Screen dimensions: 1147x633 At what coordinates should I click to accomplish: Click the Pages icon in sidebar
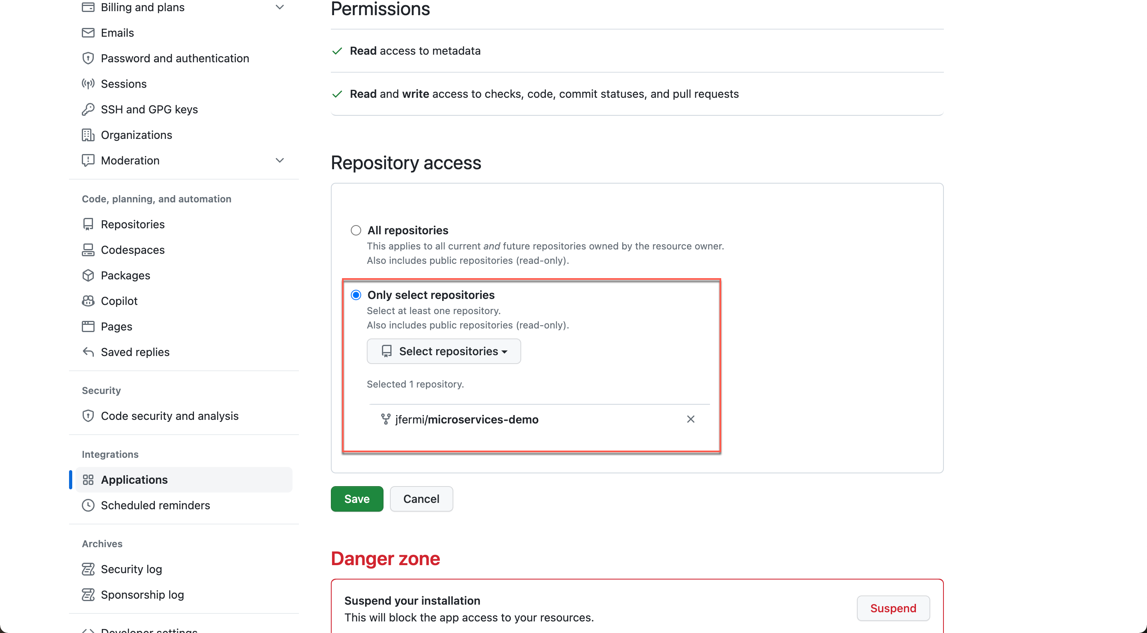[x=88, y=326]
